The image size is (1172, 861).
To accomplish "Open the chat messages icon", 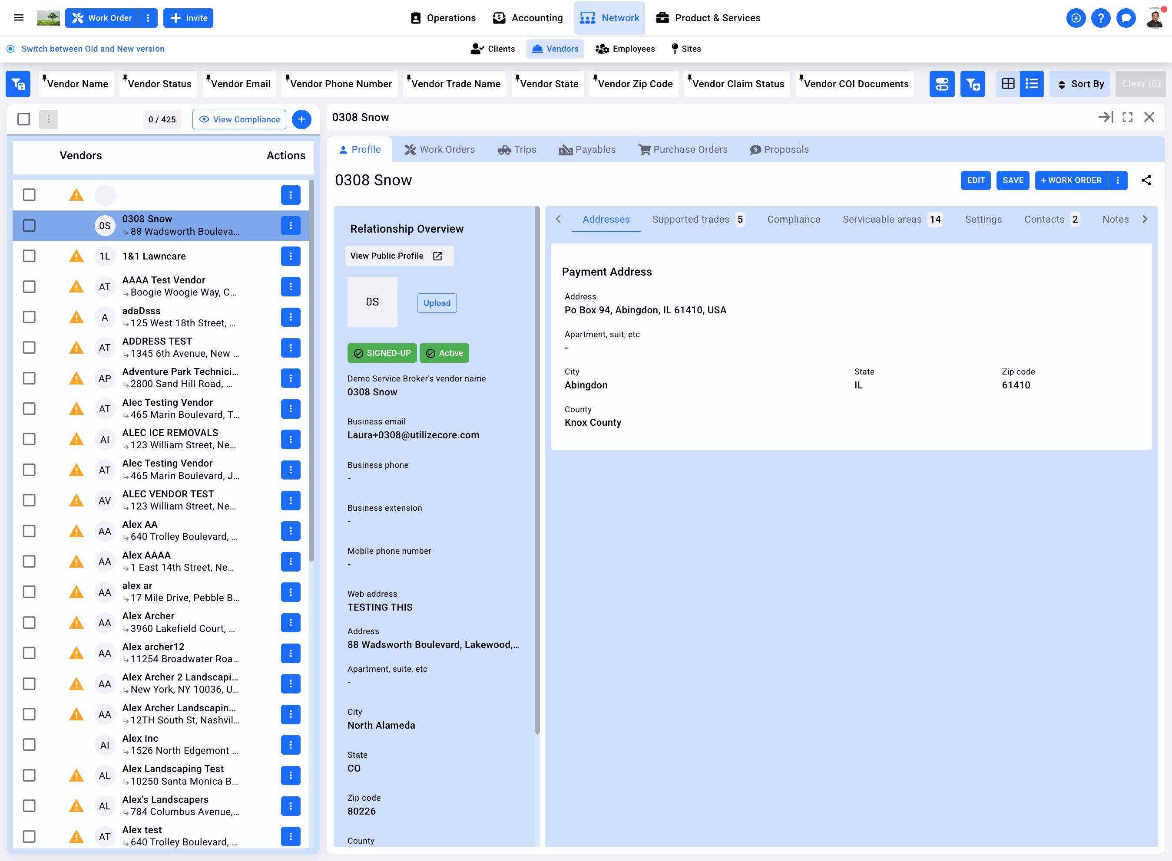I will point(1126,18).
